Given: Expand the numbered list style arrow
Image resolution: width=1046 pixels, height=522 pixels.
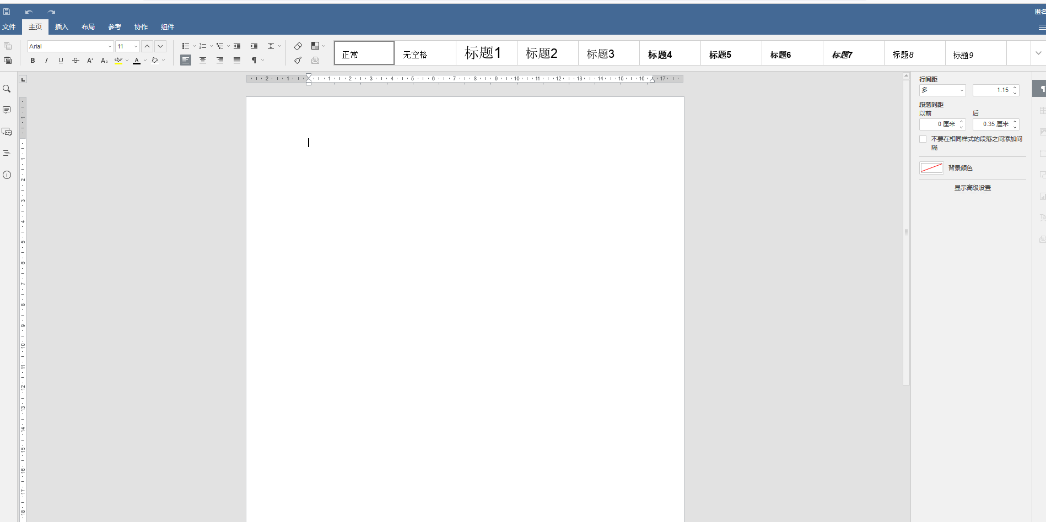Looking at the screenshot, I should (211, 46).
